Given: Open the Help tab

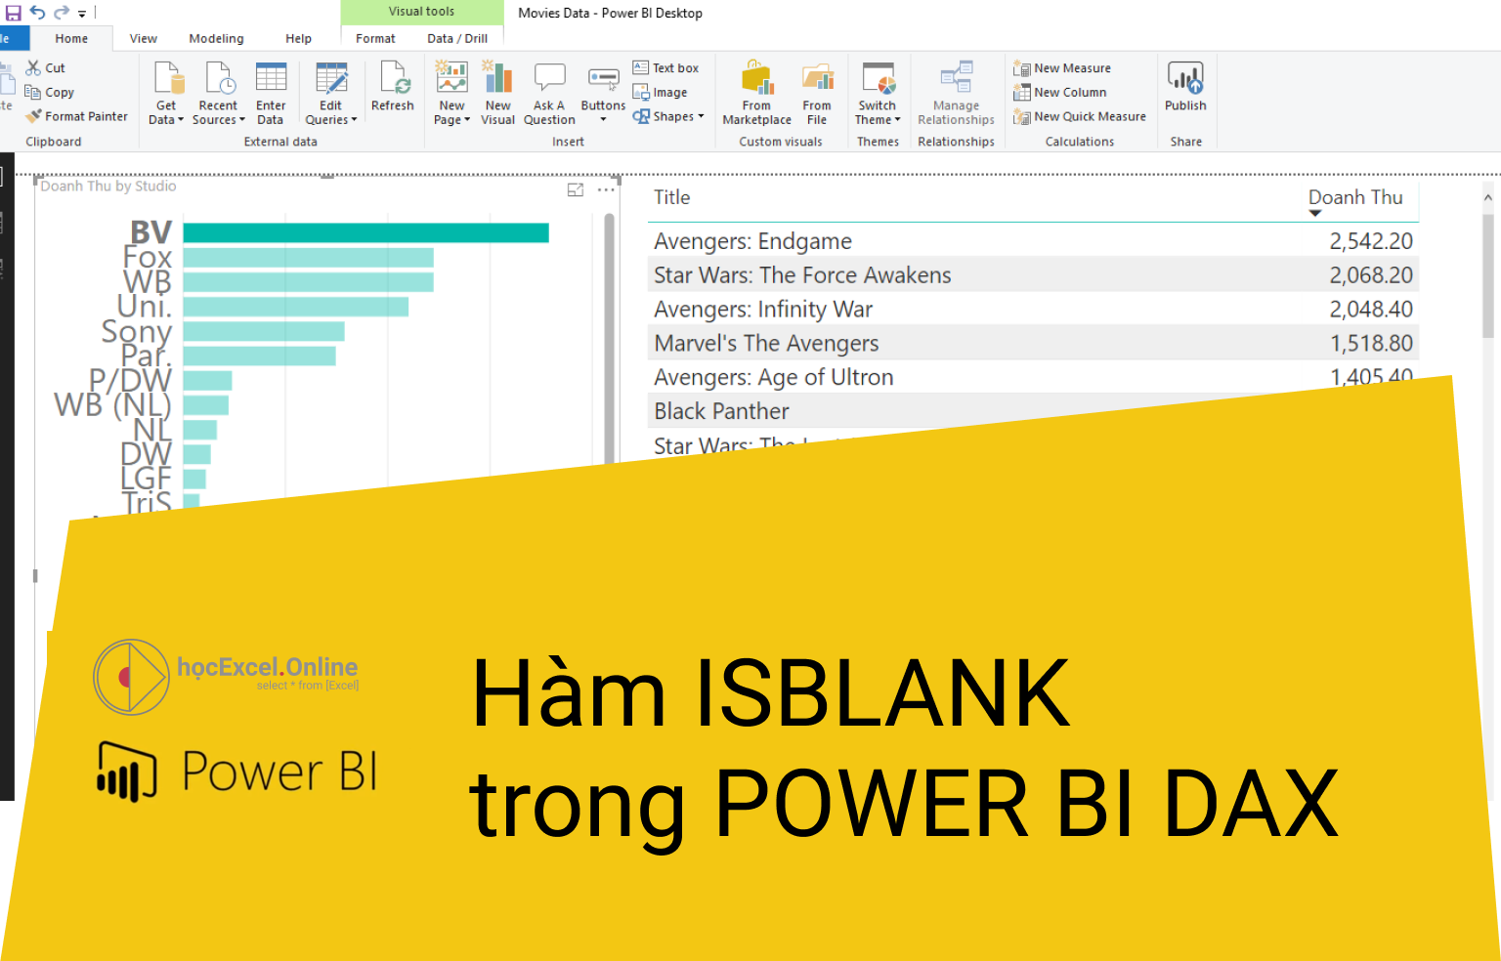Looking at the screenshot, I should [298, 38].
